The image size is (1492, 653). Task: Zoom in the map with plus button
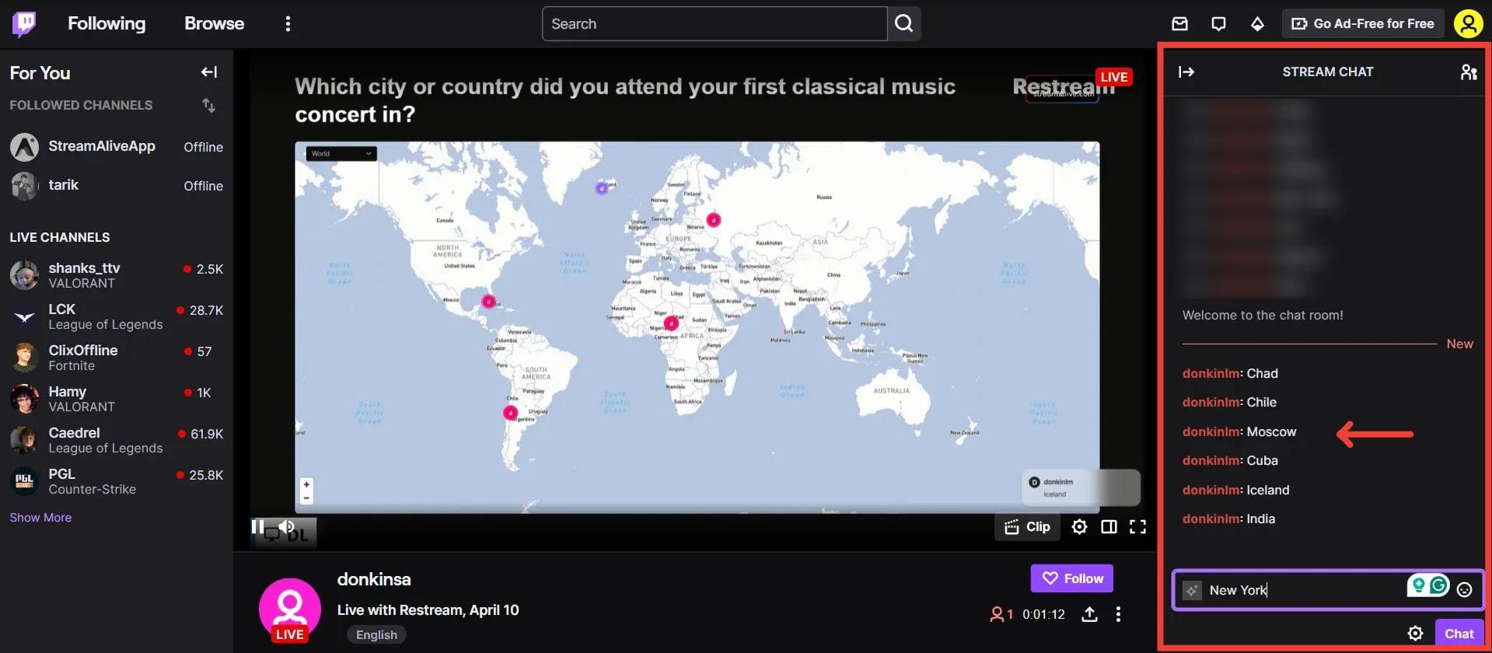(306, 484)
